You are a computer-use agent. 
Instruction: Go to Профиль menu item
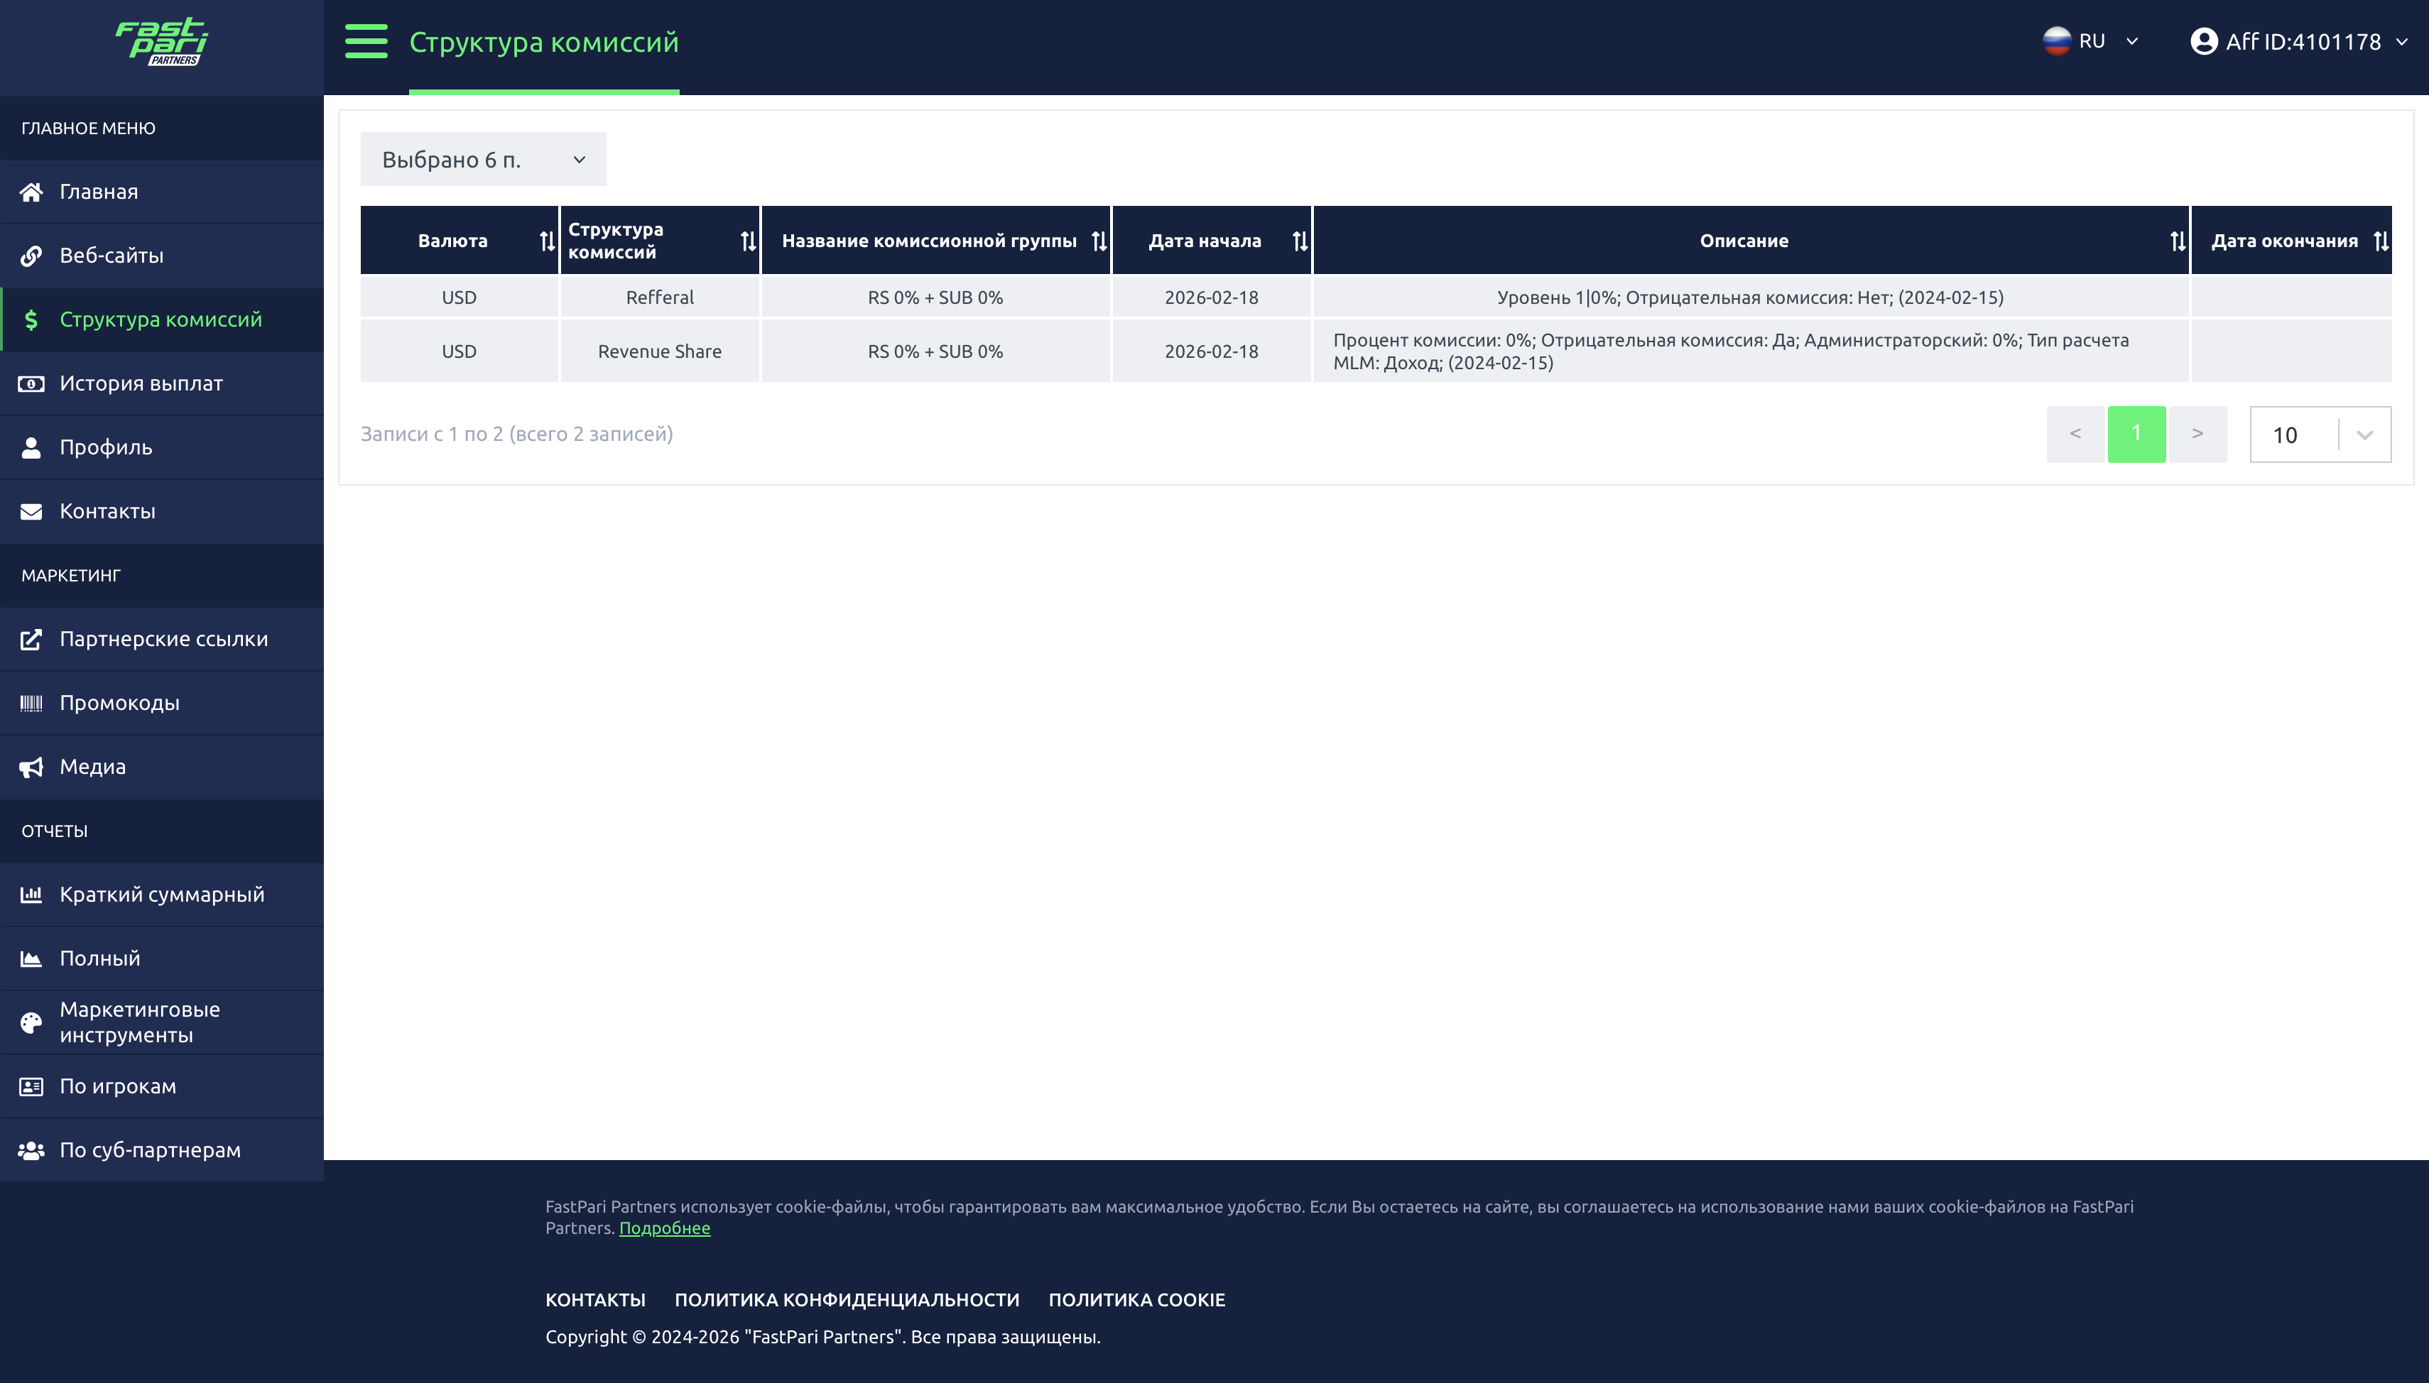[x=161, y=447]
